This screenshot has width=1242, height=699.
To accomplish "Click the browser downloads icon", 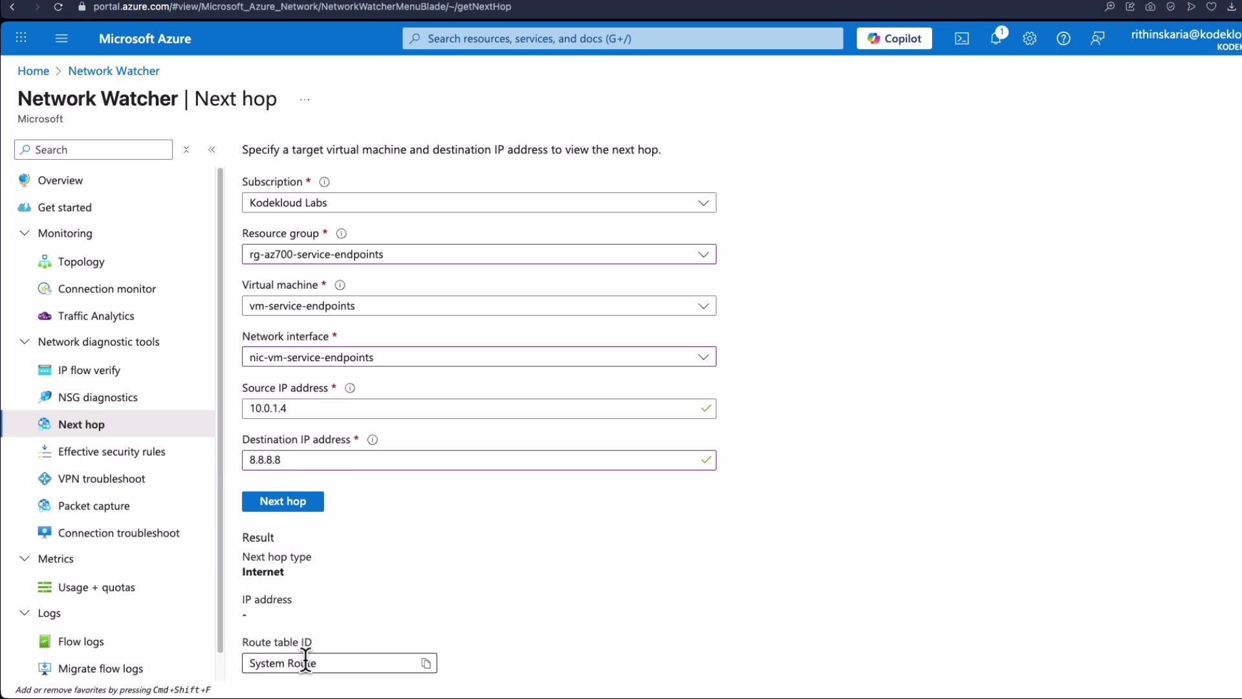I will pyautogui.click(x=1231, y=6).
